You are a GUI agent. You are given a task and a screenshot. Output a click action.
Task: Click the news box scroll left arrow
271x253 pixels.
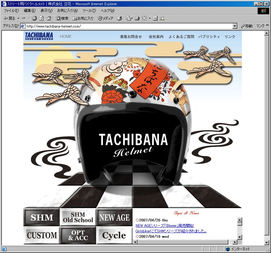(136, 242)
